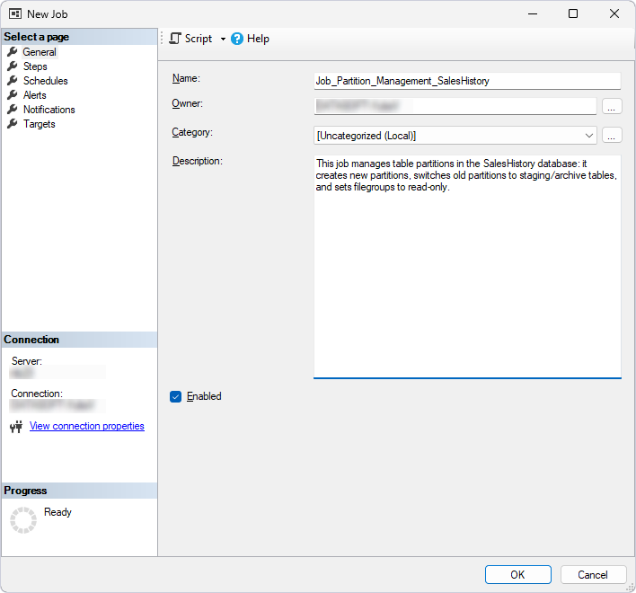Click the wrench icon beside Schedules
Viewport: 636px width, 593px height.
(13, 80)
